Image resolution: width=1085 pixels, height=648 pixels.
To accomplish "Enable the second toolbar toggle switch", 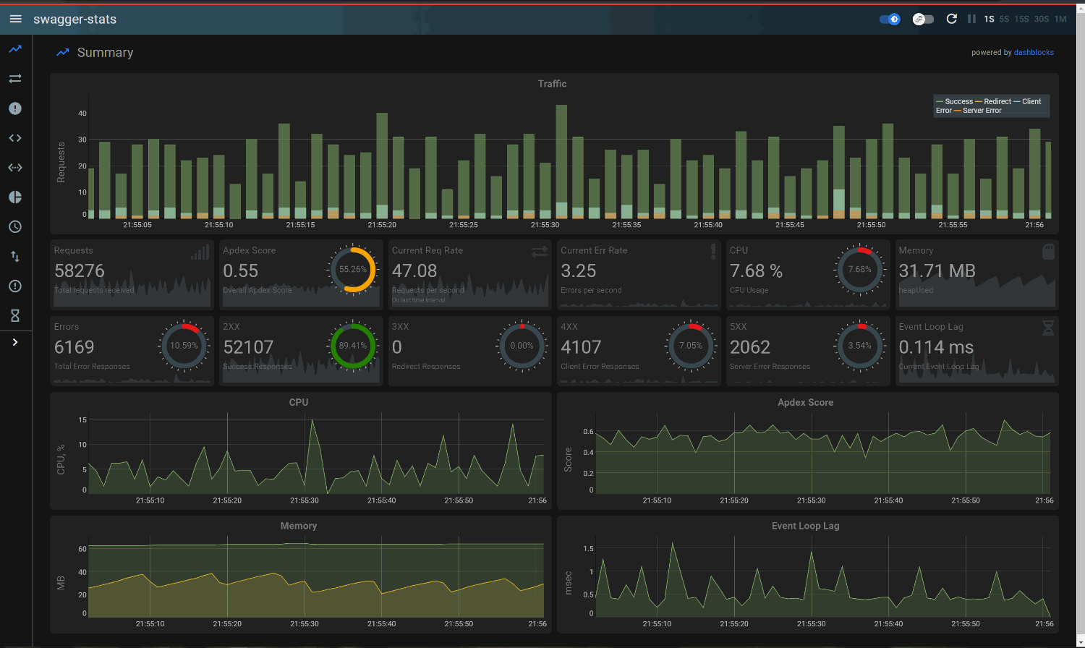I will coord(922,19).
